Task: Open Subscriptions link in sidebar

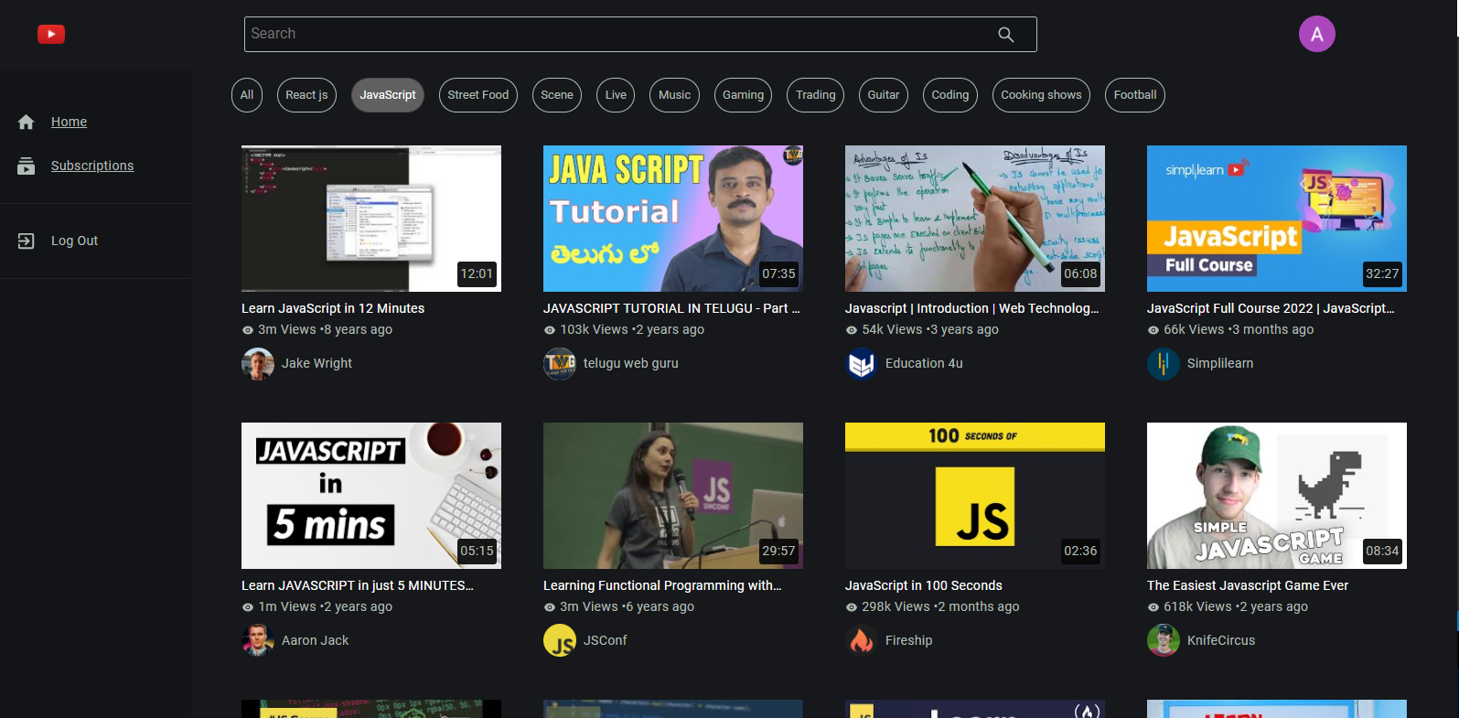Action: tap(92, 166)
